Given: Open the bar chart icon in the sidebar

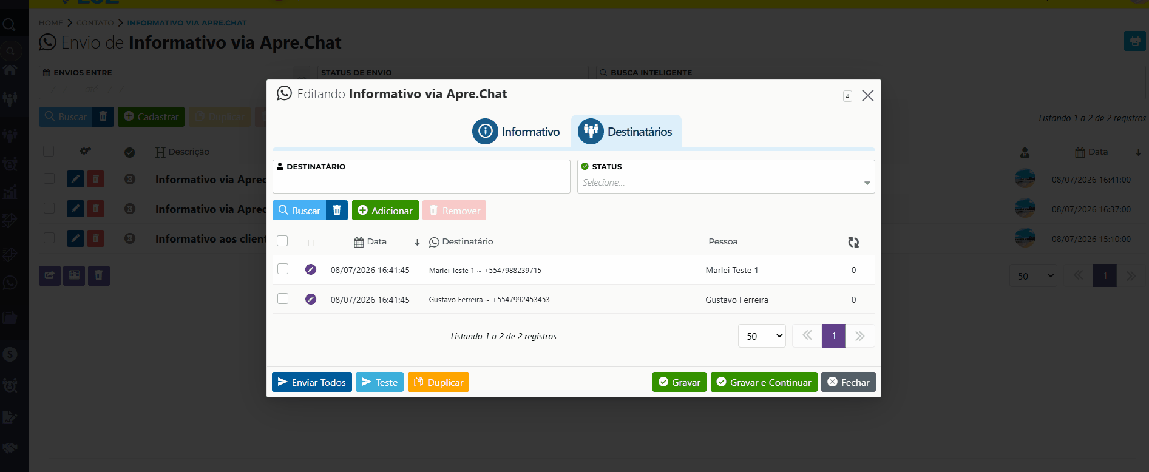Looking at the screenshot, I should (x=10, y=192).
